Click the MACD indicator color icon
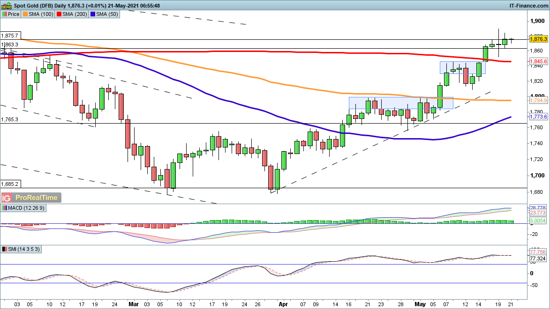This screenshot has height=309, width=550. 5,208
